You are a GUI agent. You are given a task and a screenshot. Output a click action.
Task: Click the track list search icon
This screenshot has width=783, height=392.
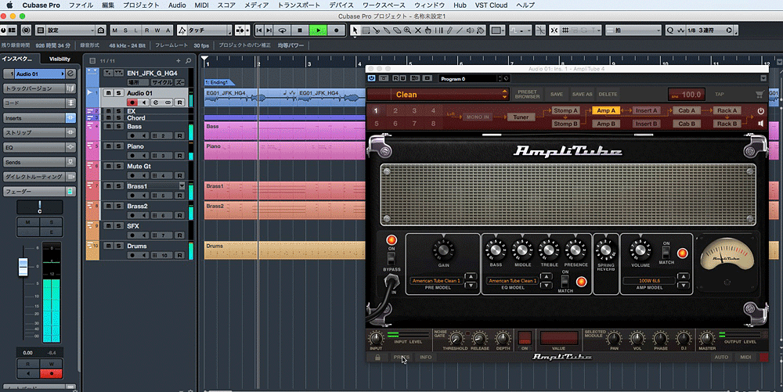[188, 61]
